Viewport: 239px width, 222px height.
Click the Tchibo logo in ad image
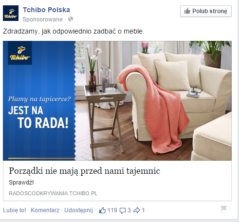(x=20, y=53)
